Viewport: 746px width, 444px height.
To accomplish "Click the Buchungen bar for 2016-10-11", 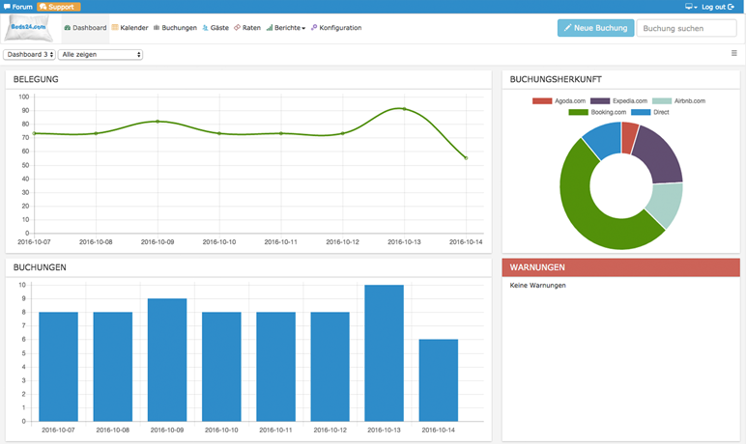I will (x=275, y=367).
